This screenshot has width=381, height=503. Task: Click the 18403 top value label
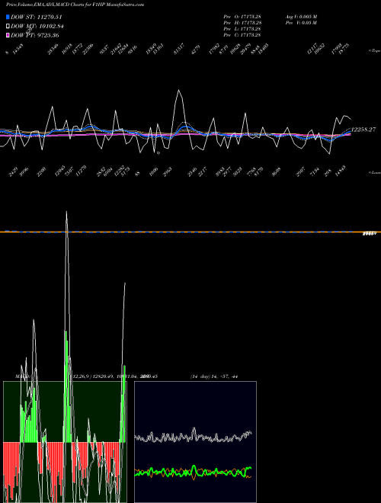click(264, 49)
